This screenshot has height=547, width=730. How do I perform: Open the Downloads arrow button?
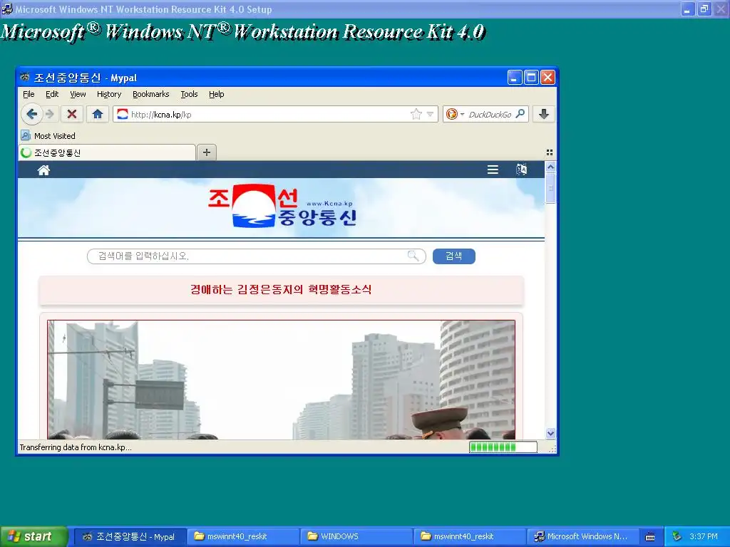(543, 114)
